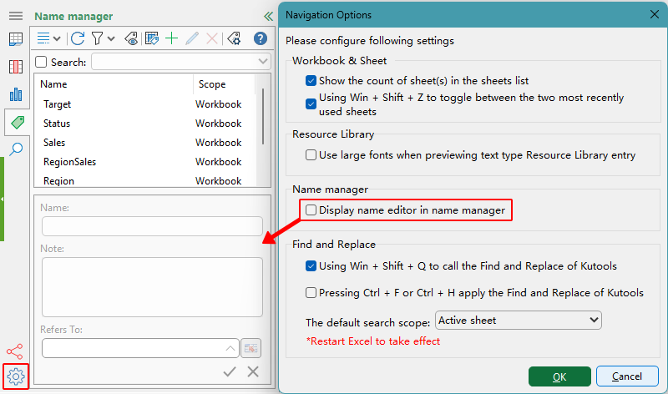Check Display name editor in name manager
This screenshot has height=394, width=668.
[311, 210]
